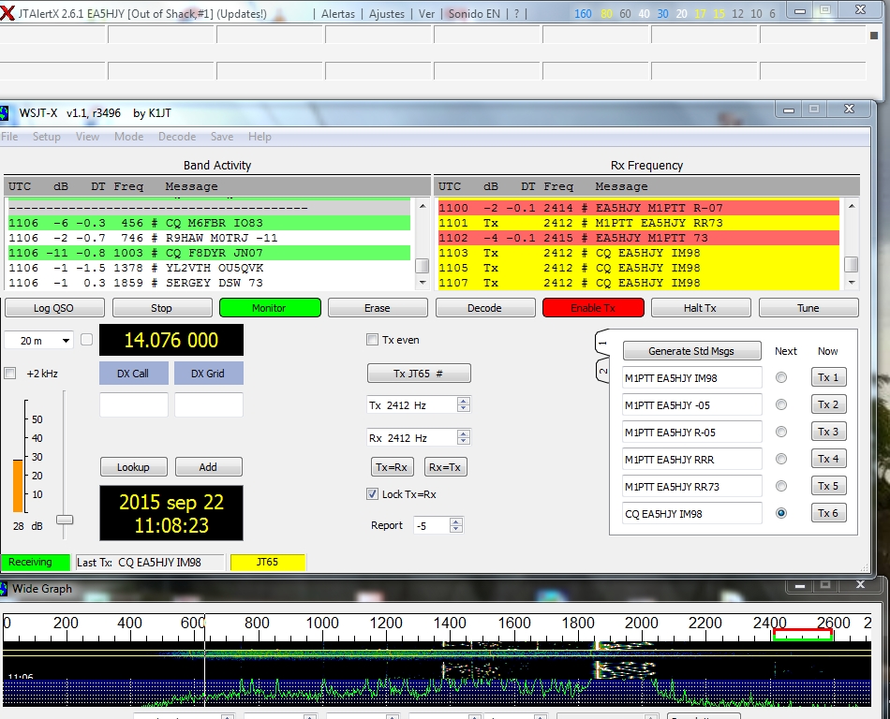Open Ajustes menu in JTAlertX
This screenshot has height=719, width=890.
point(387,14)
